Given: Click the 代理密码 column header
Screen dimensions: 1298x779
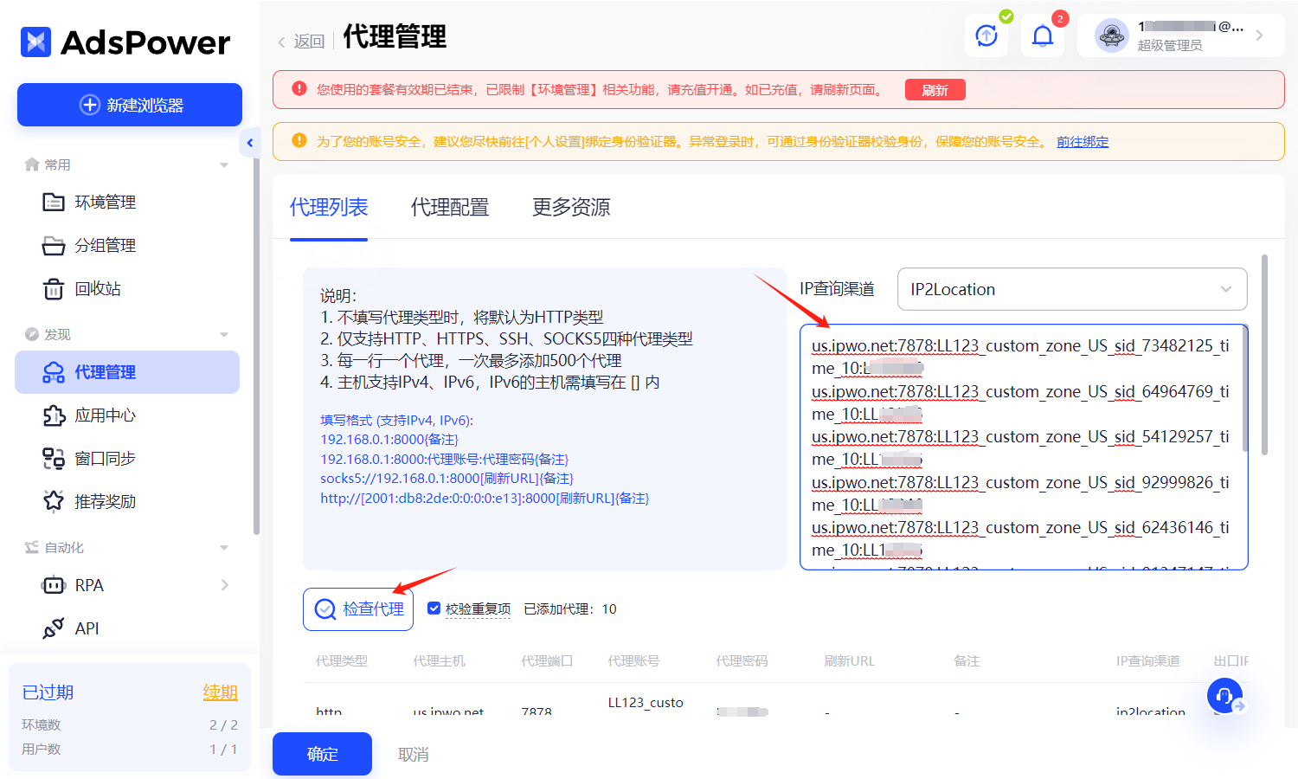Looking at the screenshot, I should (742, 661).
